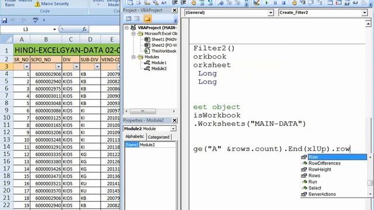Click the Macro Security button
This screenshot has height=210, width=374.
tap(52, 4)
